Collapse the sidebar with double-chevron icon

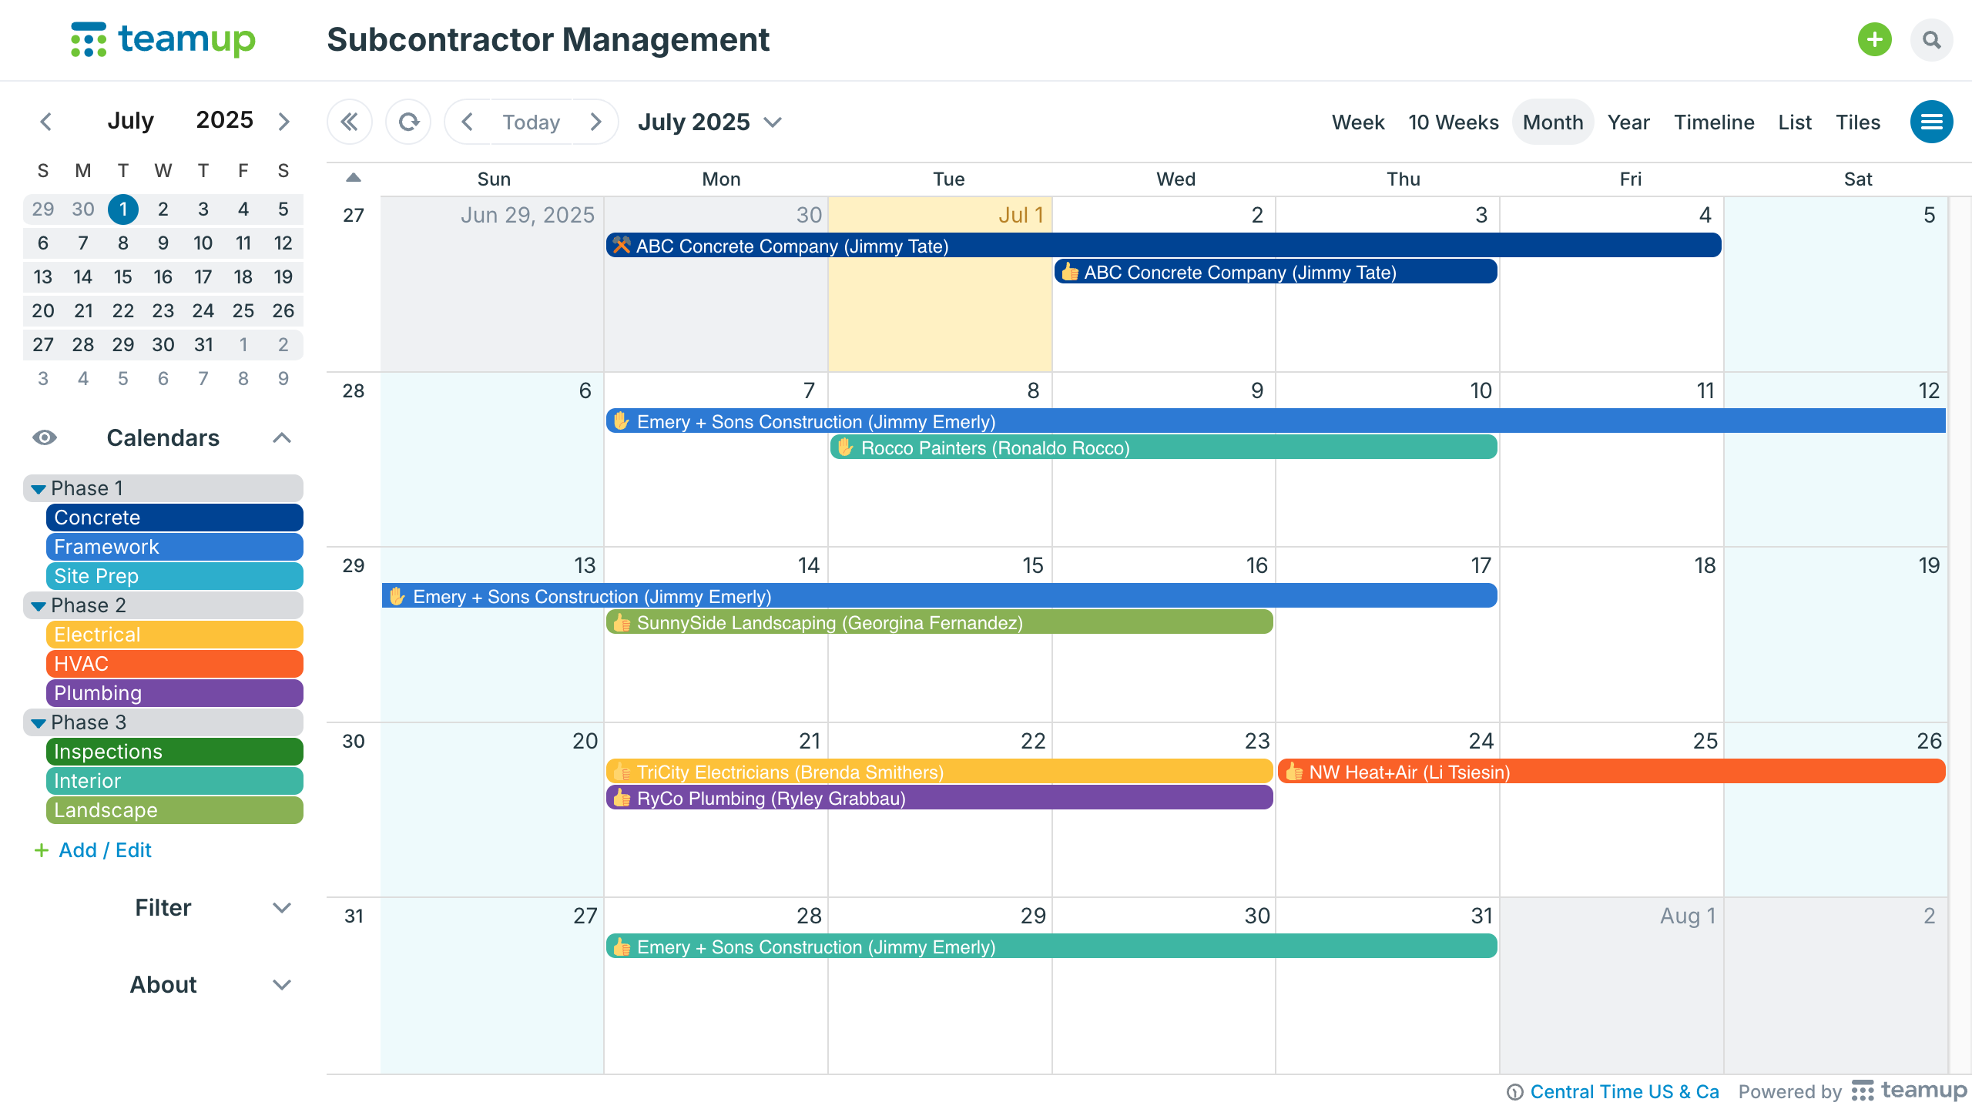349,122
